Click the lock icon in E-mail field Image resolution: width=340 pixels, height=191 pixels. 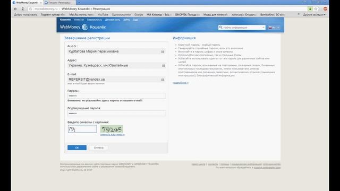tap(163, 80)
